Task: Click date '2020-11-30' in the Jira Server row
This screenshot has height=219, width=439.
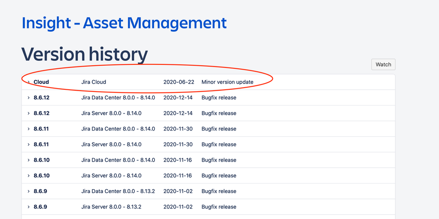Action: click(x=178, y=145)
